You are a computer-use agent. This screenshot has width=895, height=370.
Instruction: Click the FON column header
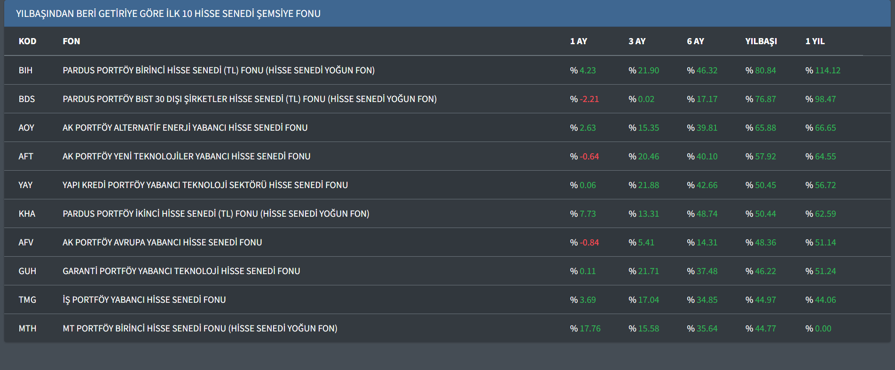[x=71, y=41]
